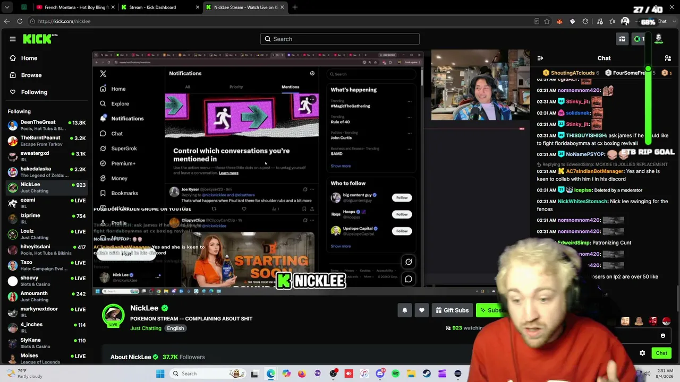Image resolution: width=680 pixels, height=382 pixels.
Task: Enable notifications with the bell icon
Action: [x=405, y=310]
